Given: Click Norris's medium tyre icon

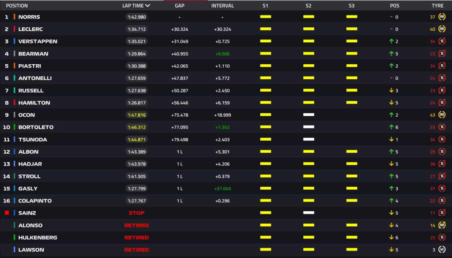Looking at the screenshot, I should coord(441,17).
